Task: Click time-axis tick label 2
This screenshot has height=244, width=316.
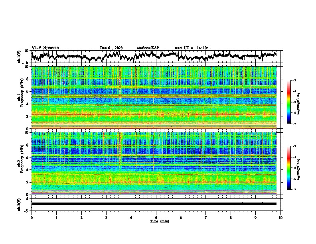Action: click(81, 218)
